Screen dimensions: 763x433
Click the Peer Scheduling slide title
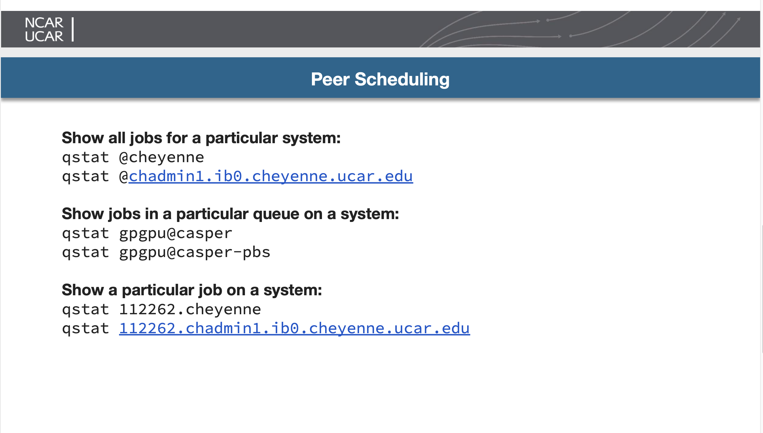pos(380,79)
